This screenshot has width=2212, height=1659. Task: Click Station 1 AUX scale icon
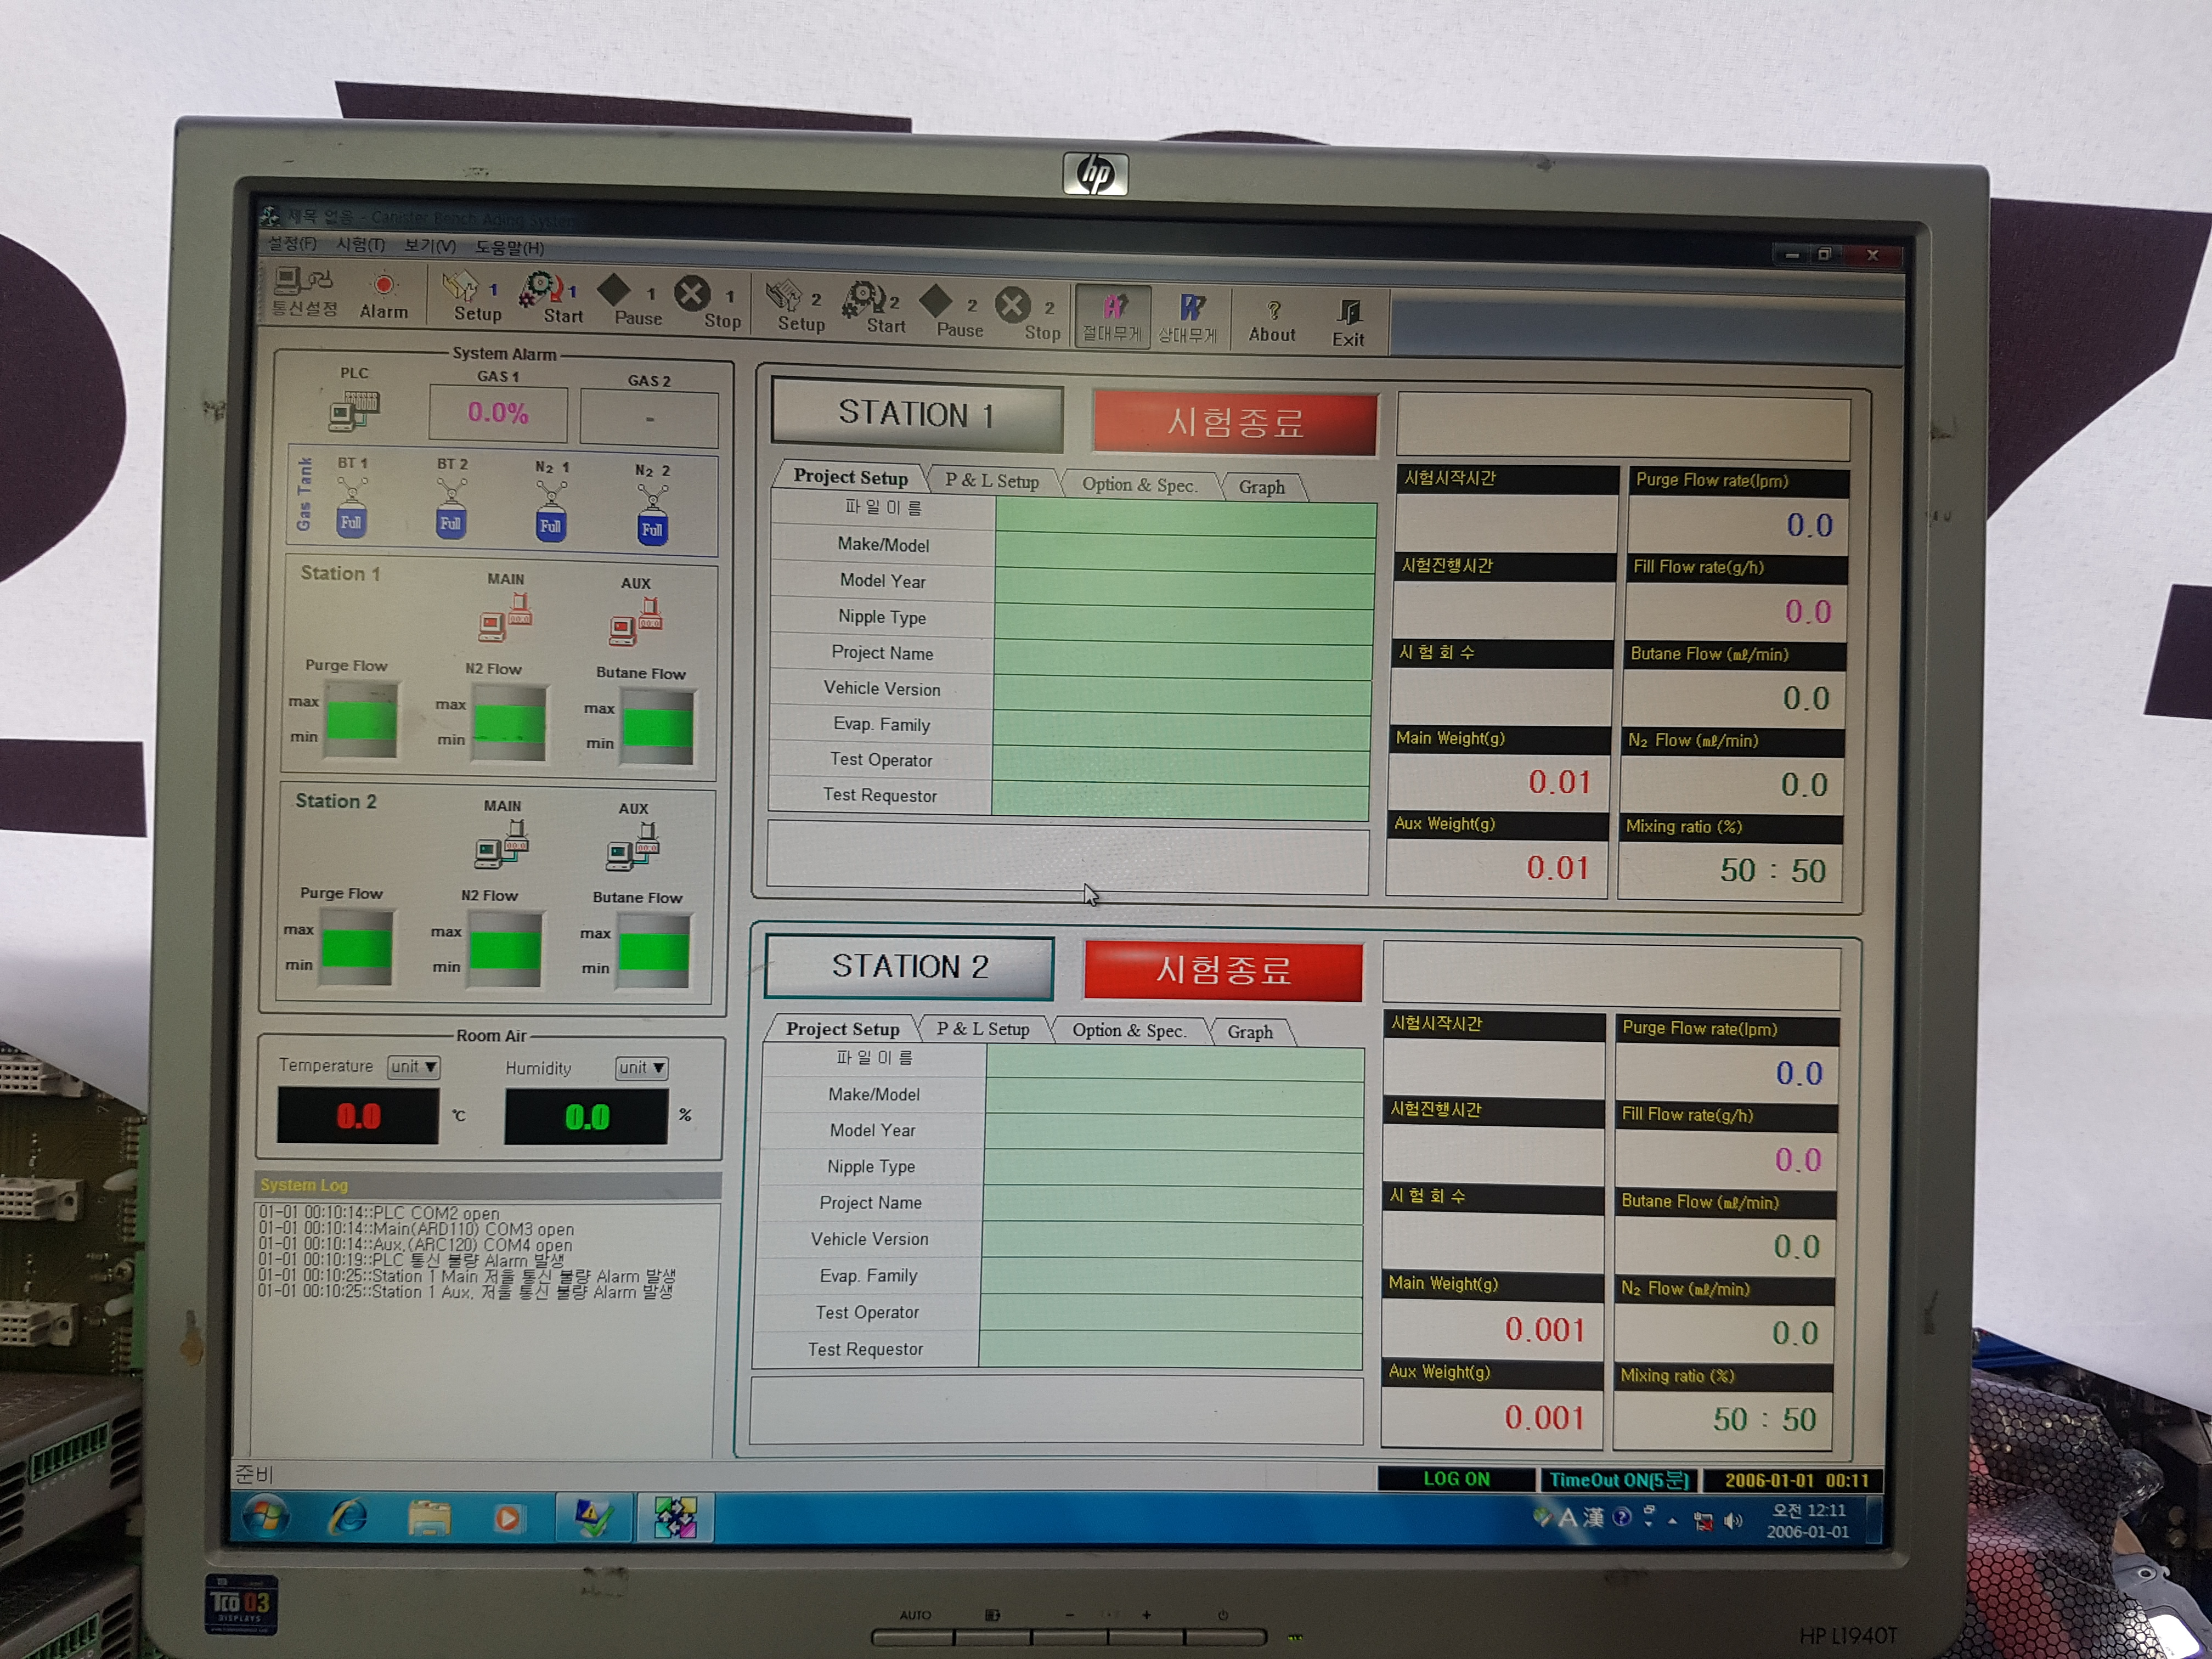635,621
